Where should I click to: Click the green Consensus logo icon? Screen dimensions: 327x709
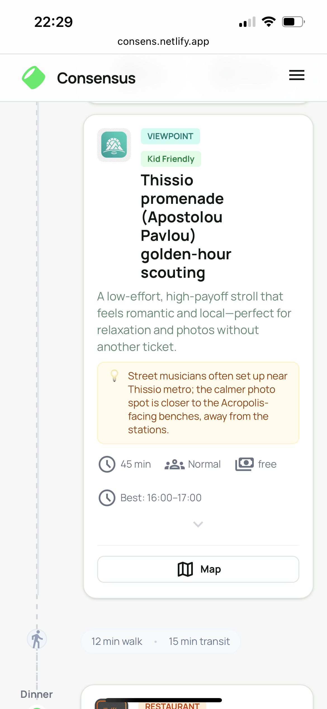34,78
